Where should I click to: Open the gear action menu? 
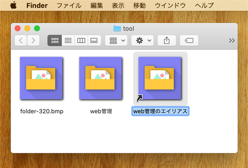(142, 40)
